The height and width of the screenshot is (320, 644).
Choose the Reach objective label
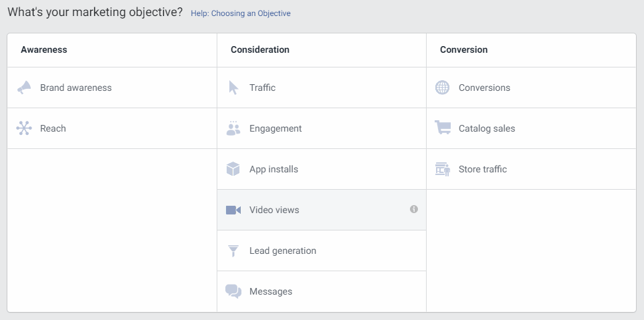[53, 128]
